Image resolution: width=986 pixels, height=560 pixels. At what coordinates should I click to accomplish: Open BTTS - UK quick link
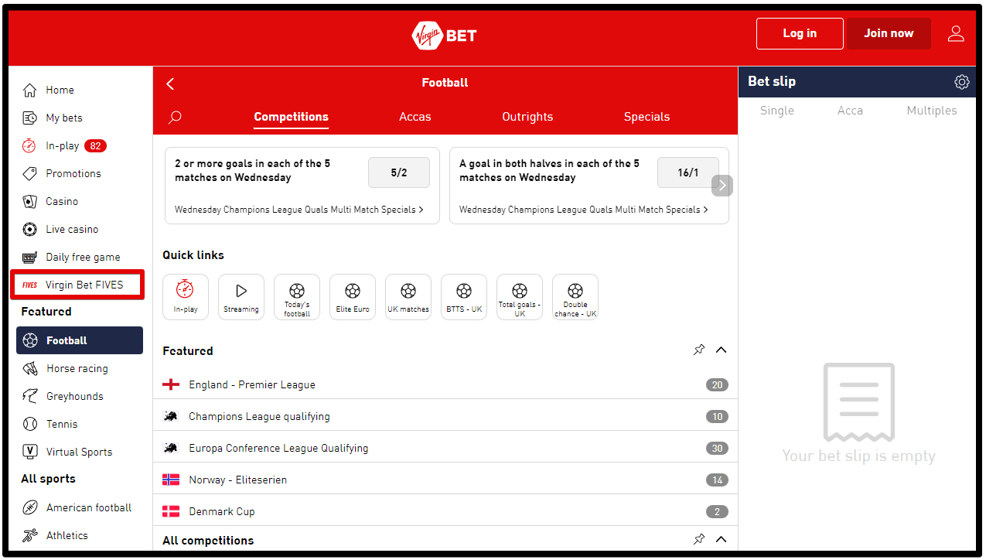(x=464, y=297)
